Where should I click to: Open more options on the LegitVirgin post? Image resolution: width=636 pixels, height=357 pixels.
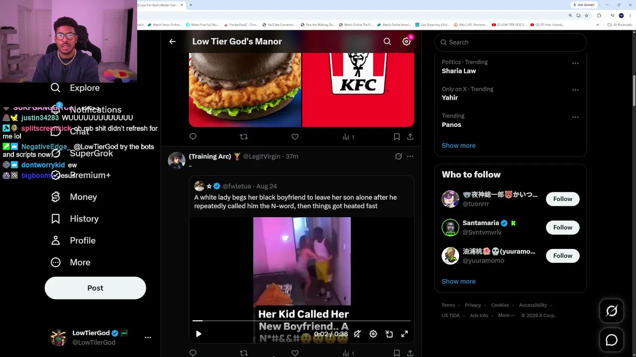(410, 156)
